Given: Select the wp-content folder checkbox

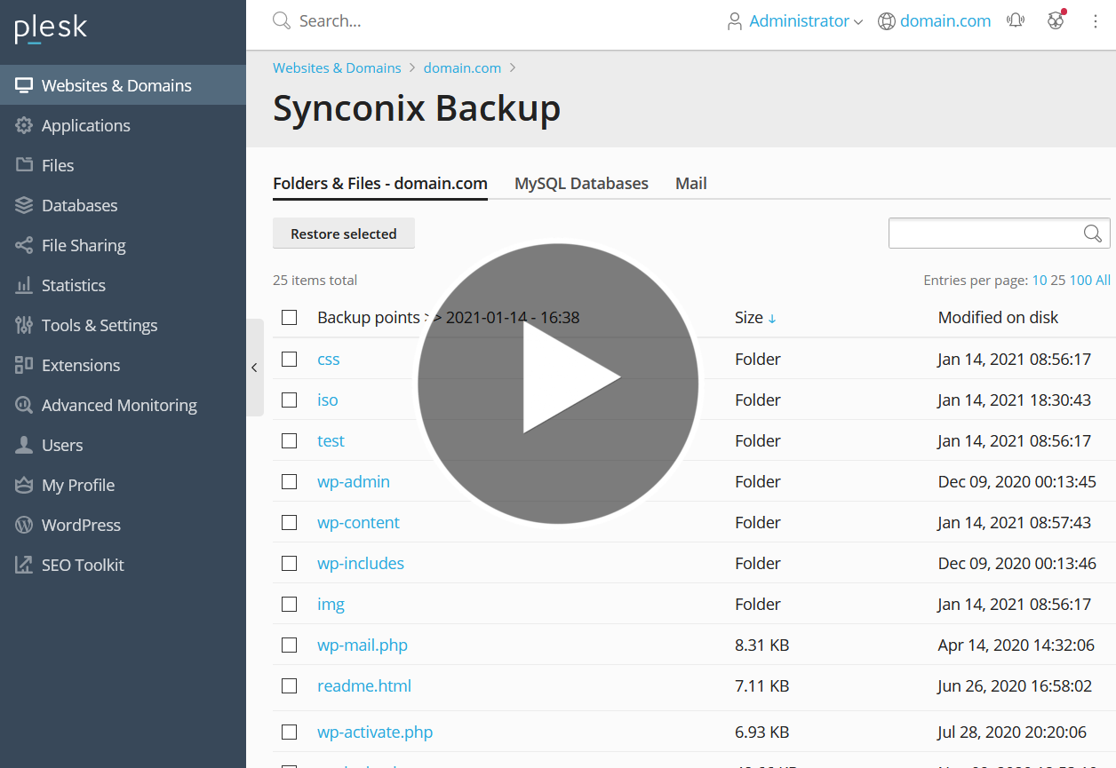Looking at the screenshot, I should [289, 523].
